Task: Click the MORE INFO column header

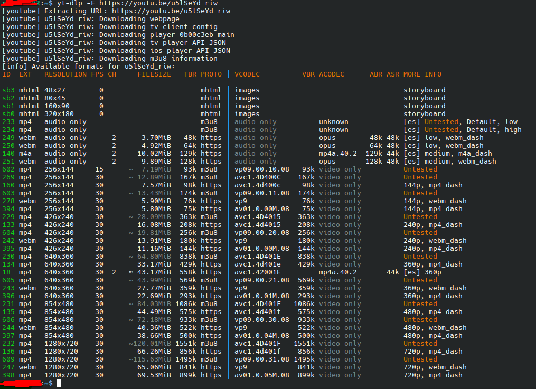Action: click(422, 74)
